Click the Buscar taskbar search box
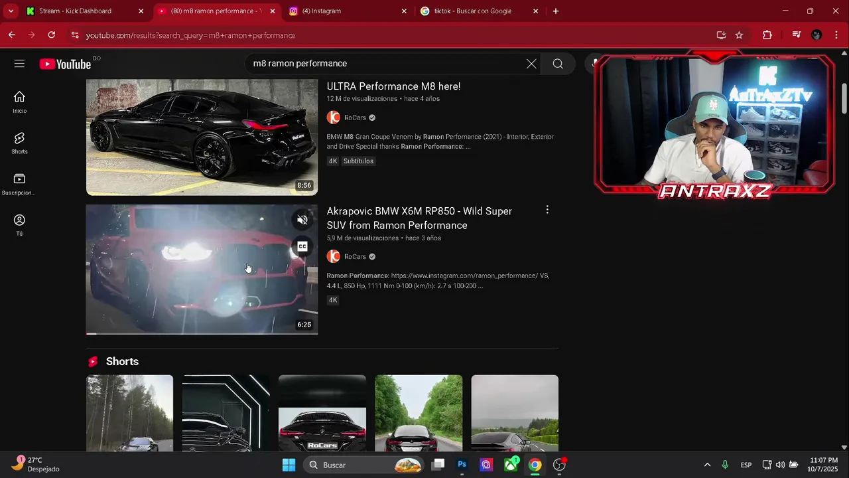Viewport: 849px width, 478px height. click(x=363, y=465)
